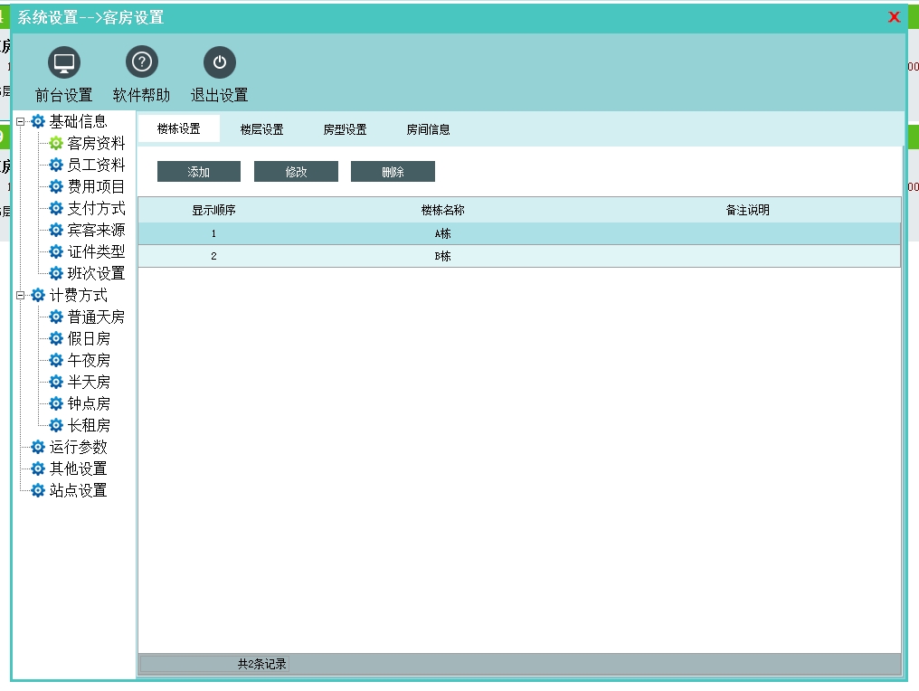
Task: Select the B栋 row in table
Action: [442, 256]
